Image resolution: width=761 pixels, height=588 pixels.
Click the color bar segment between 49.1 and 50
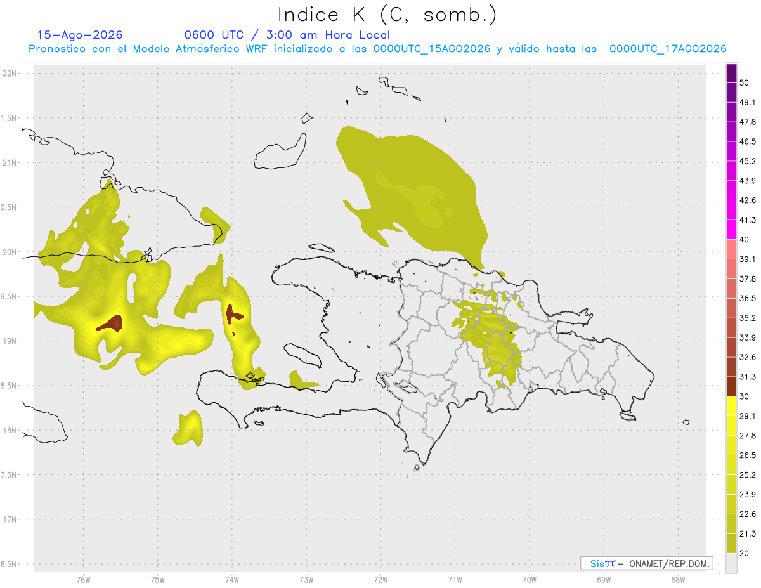(732, 92)
